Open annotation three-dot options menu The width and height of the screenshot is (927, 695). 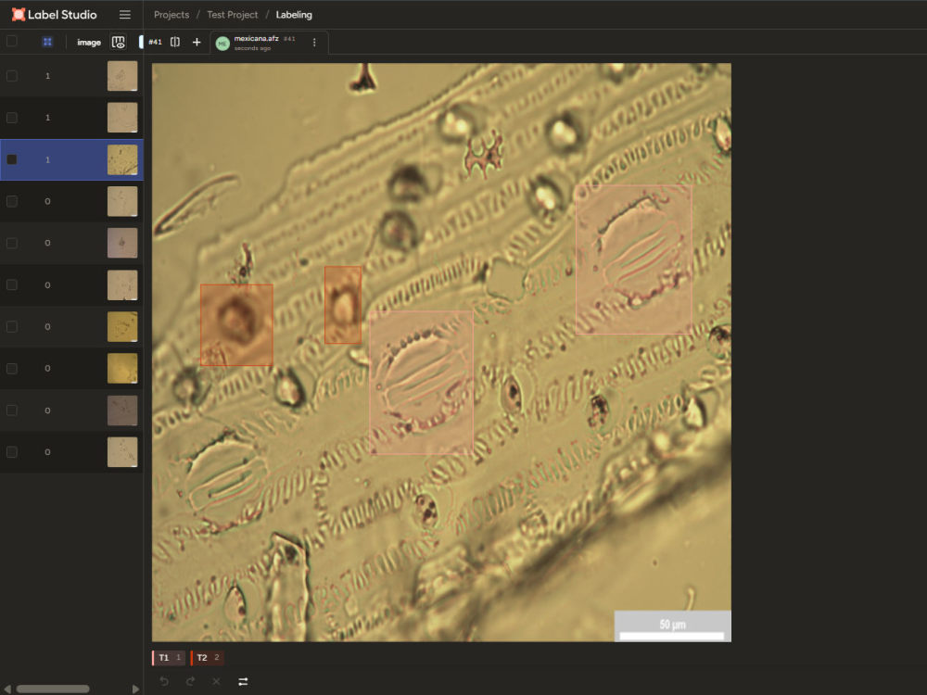314,43
